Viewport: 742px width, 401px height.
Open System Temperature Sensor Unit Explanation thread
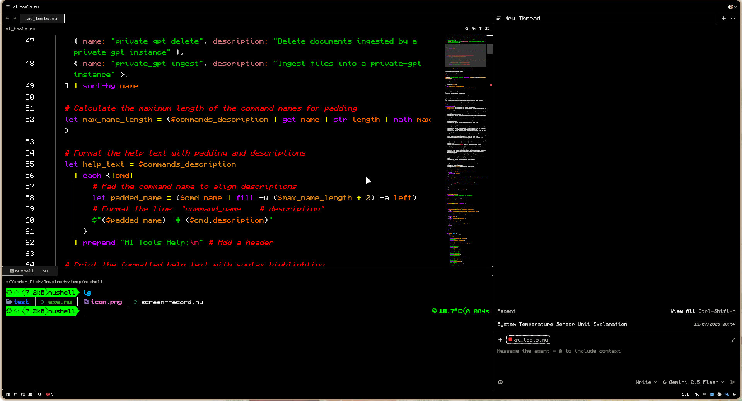[x=616, y=324]
